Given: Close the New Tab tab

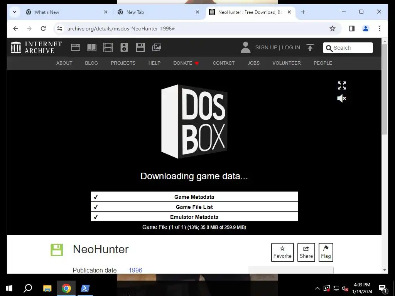Looking at the screenshot, I should coord(197,12).
